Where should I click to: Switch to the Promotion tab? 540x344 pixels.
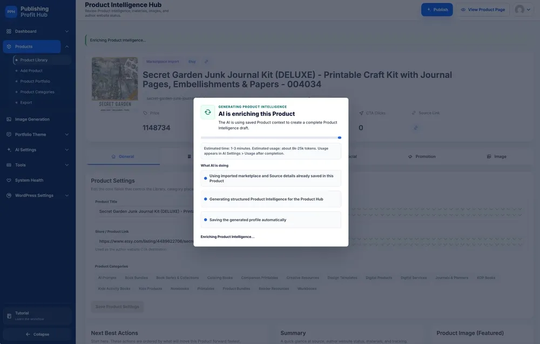pyautogui.click(x=422, y=157)
